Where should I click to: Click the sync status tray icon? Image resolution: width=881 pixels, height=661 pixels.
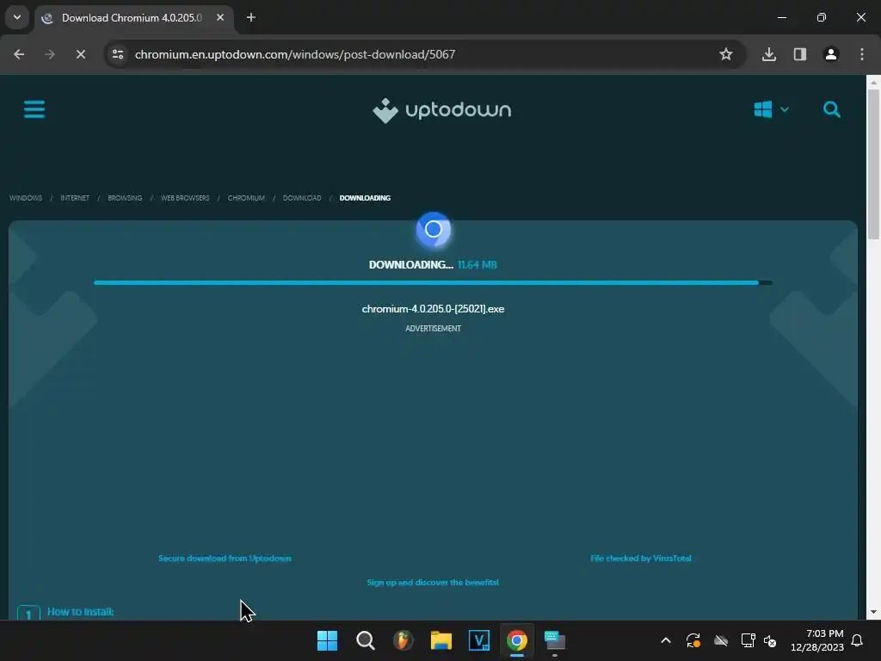(693, 640)
